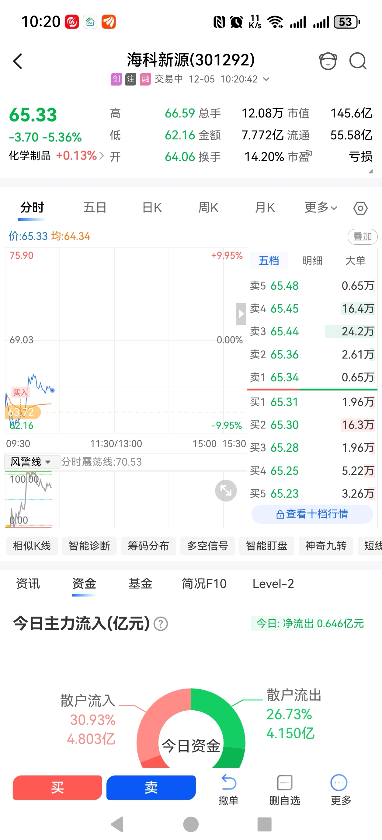Viewport: 382px width, 840px height.
Task: Open 智能盯盘 tool chip
Action: pos(267,546)
